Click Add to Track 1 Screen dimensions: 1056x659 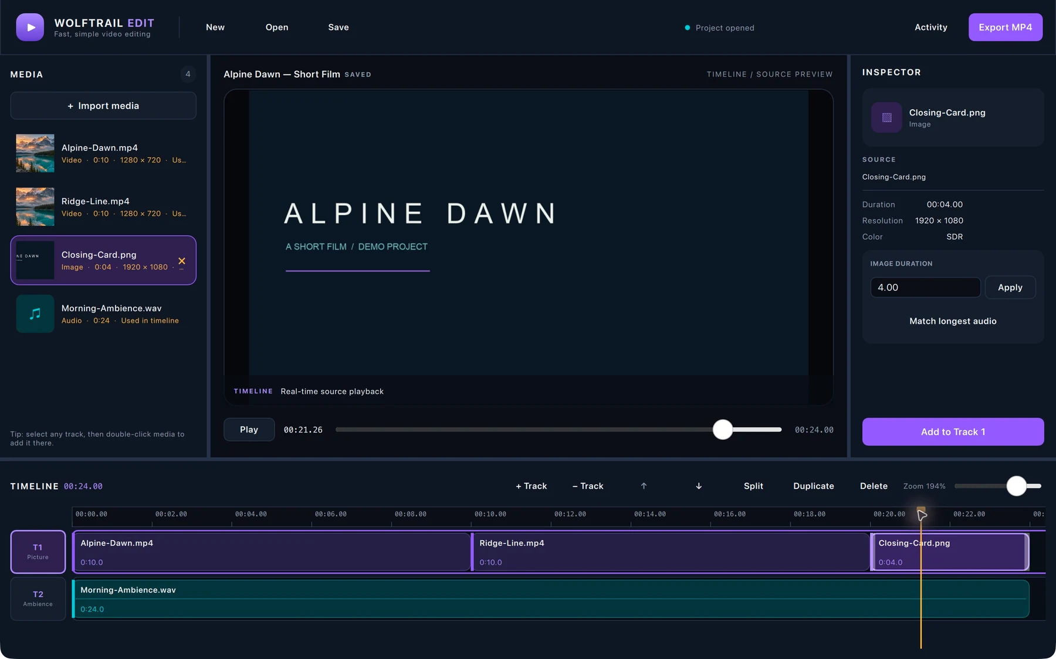953,432
